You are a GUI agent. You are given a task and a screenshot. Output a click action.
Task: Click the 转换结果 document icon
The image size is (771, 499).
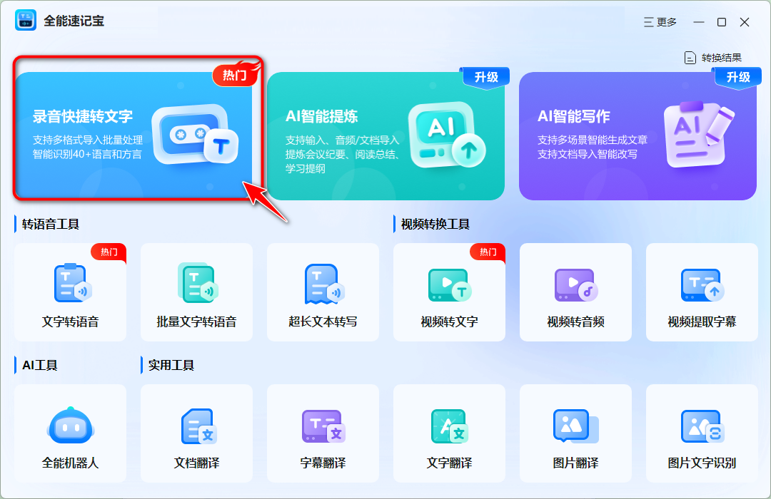coord(690,58)
